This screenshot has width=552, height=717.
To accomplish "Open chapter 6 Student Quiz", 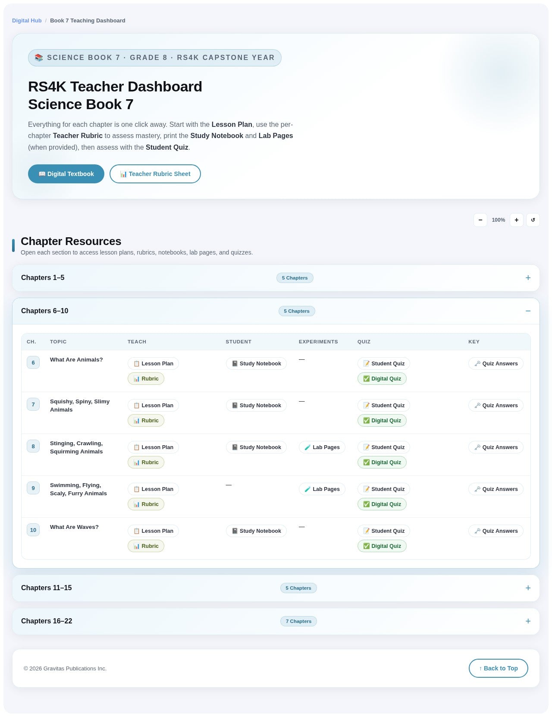I will (x=384, y=364).
